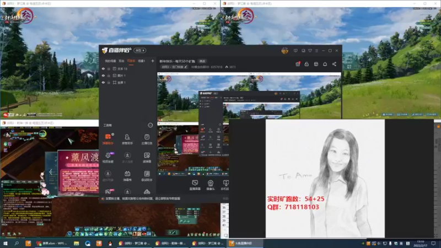Share the stream with the share icon
This screenshot has width=441, height=248.
(334, 64)
